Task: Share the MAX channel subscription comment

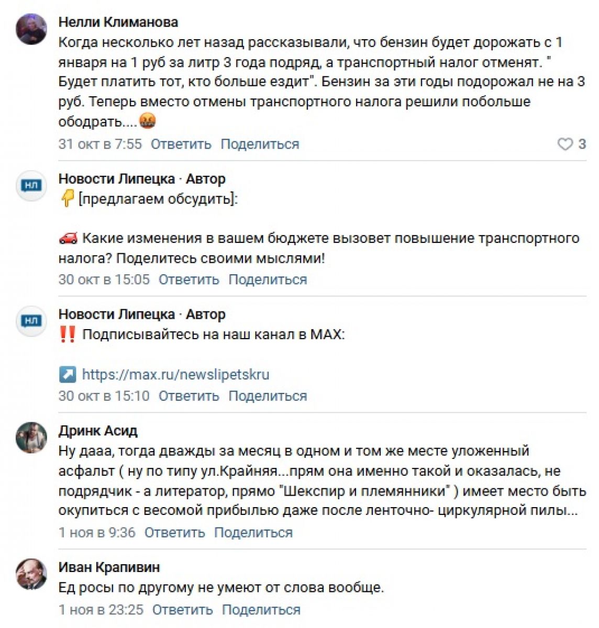Action: 268,396
